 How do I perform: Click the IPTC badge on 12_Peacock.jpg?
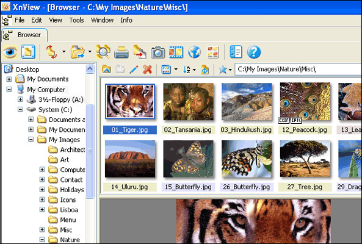pos(296,120)
